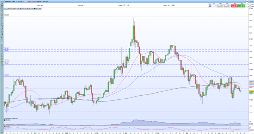Click the yellow alert bell icon
Viewport: 254px width, 134px height.
tap(2, 13)
